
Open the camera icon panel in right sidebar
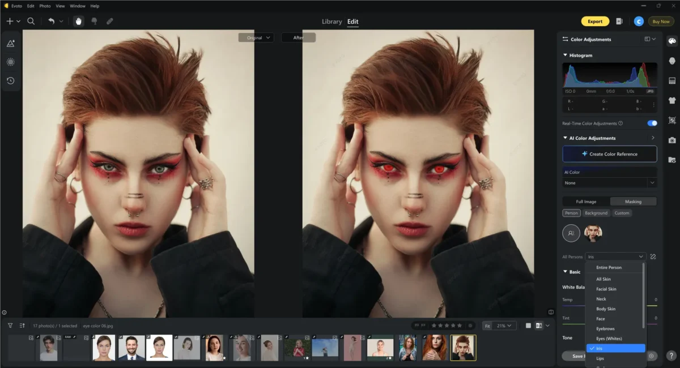(x=672, y=140)
